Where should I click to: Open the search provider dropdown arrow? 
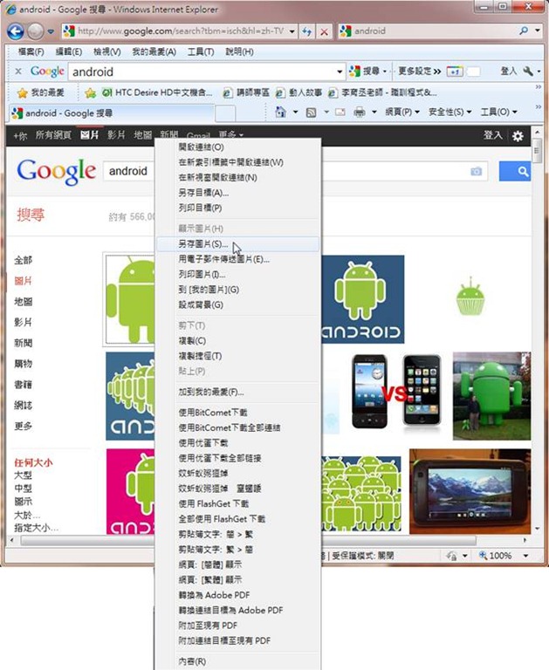[x=538, y=31]
